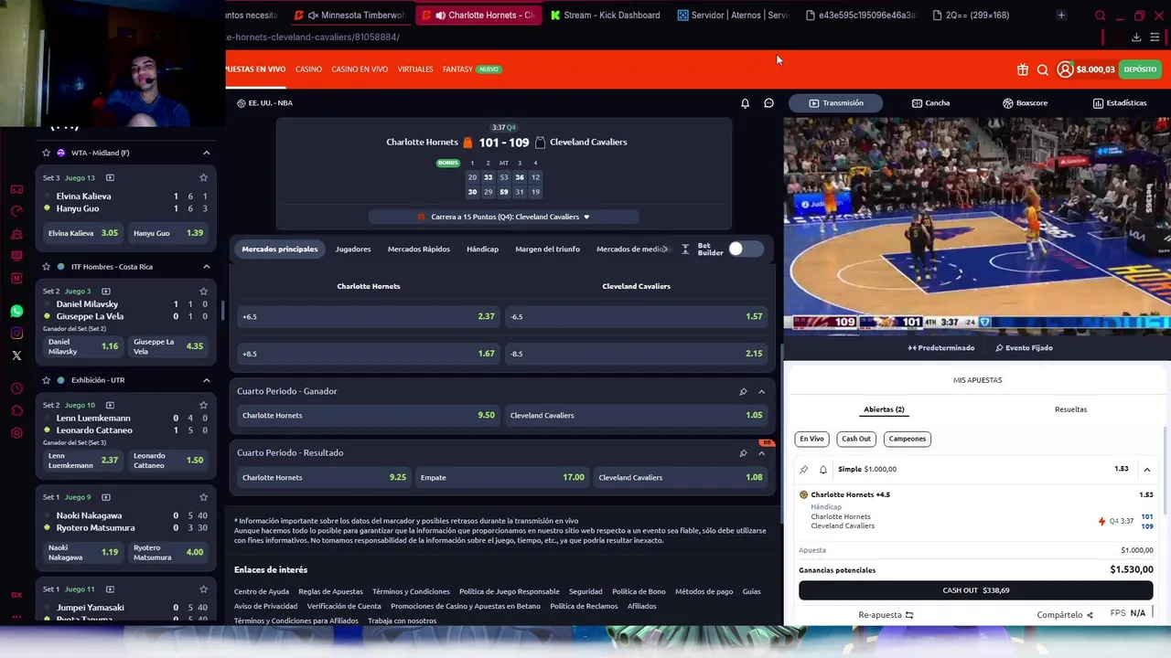The image size is (1171, 658).
Task: Pin the Simple $1.000,00 bet
Action: (804, 469)
